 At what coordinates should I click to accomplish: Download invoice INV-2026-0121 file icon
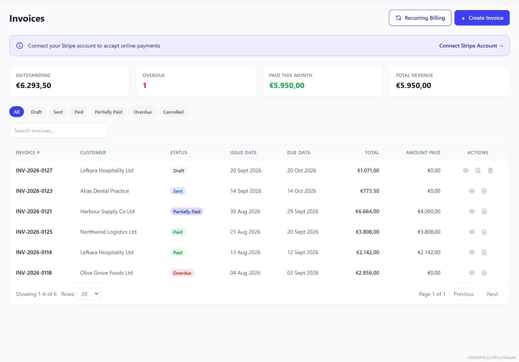(x=484, y=211)
